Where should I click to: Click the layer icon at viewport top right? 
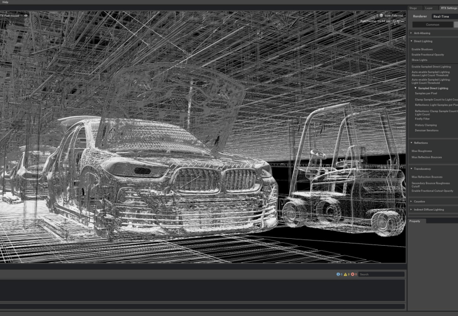[x=381, y=15]
